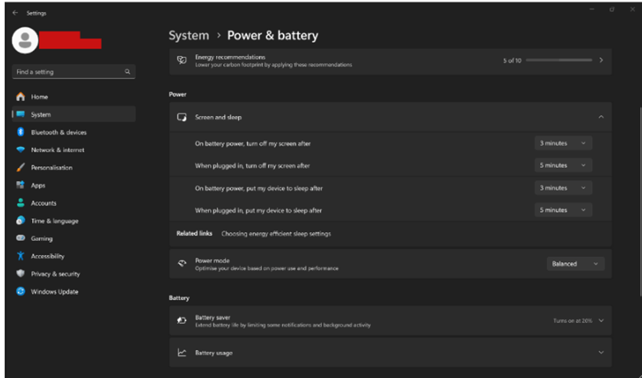Viewport: 642px width, 378px height.
Task: Click the Energy recommendations leaf icon
Action: pos(182,60)
